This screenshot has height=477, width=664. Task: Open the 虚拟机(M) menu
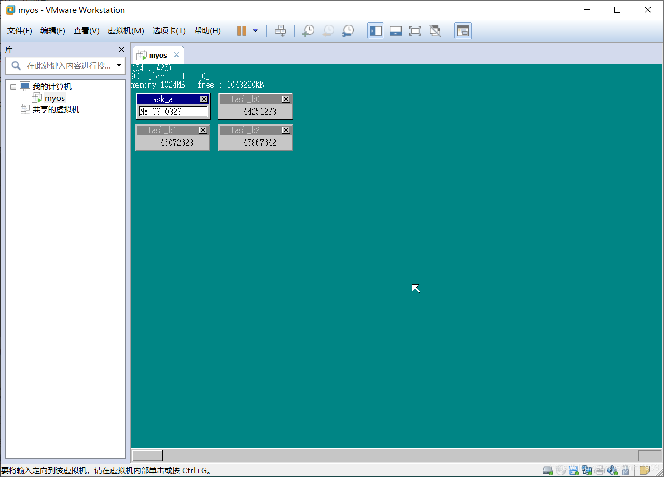(x=126, y=31)
